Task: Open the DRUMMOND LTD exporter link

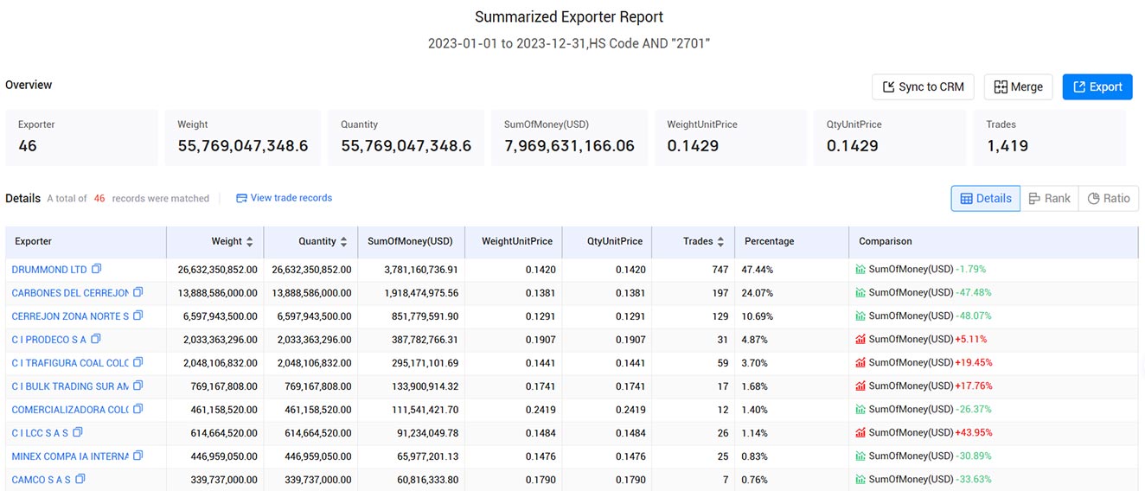Action: pyautogui.click(x=49, y=270)
